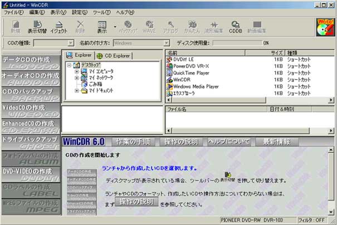Open the 操作の説明 help tab
This screenshot has height=225, width=337.
(x=181, y=141)
